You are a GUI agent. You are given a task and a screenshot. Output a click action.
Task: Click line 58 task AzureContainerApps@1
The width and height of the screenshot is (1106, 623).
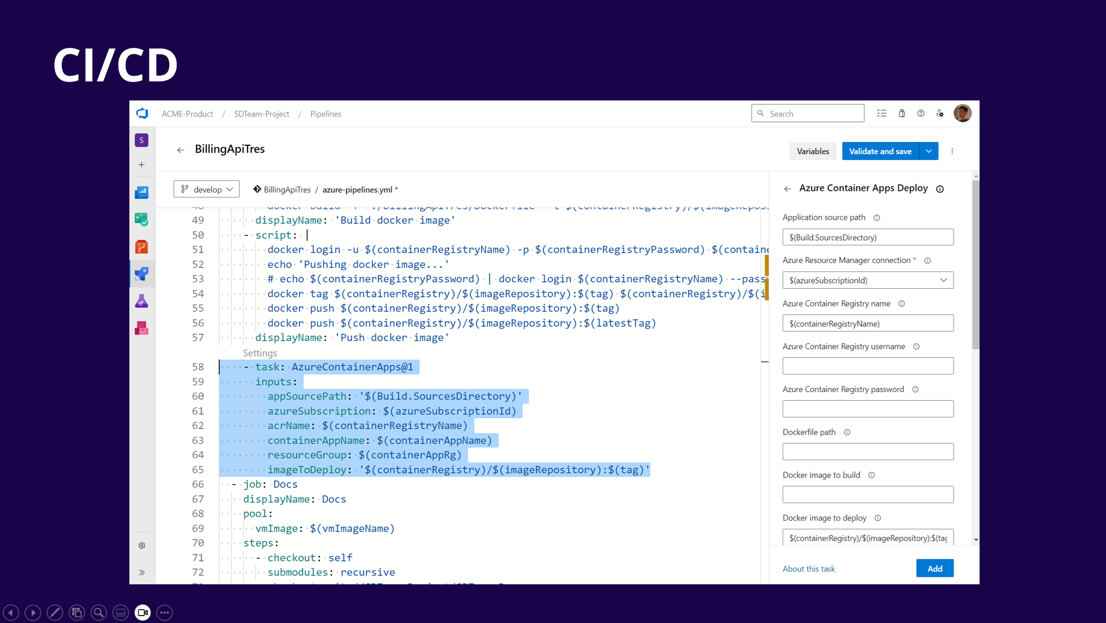pyautogui.click(x=334, y=367)
